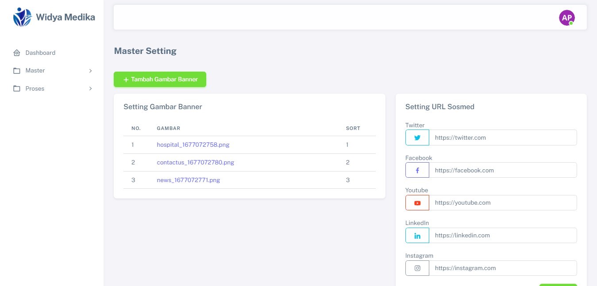The height and width of the screenshot is (286, 597).
Task: Open hospital_1677072758.png link
Action: (193, 145)
